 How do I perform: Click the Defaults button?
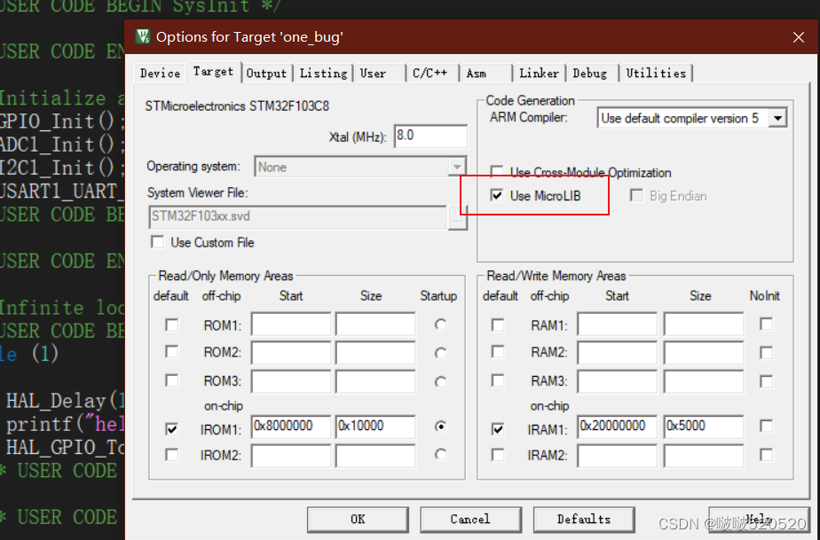click(x=584, y=520)
